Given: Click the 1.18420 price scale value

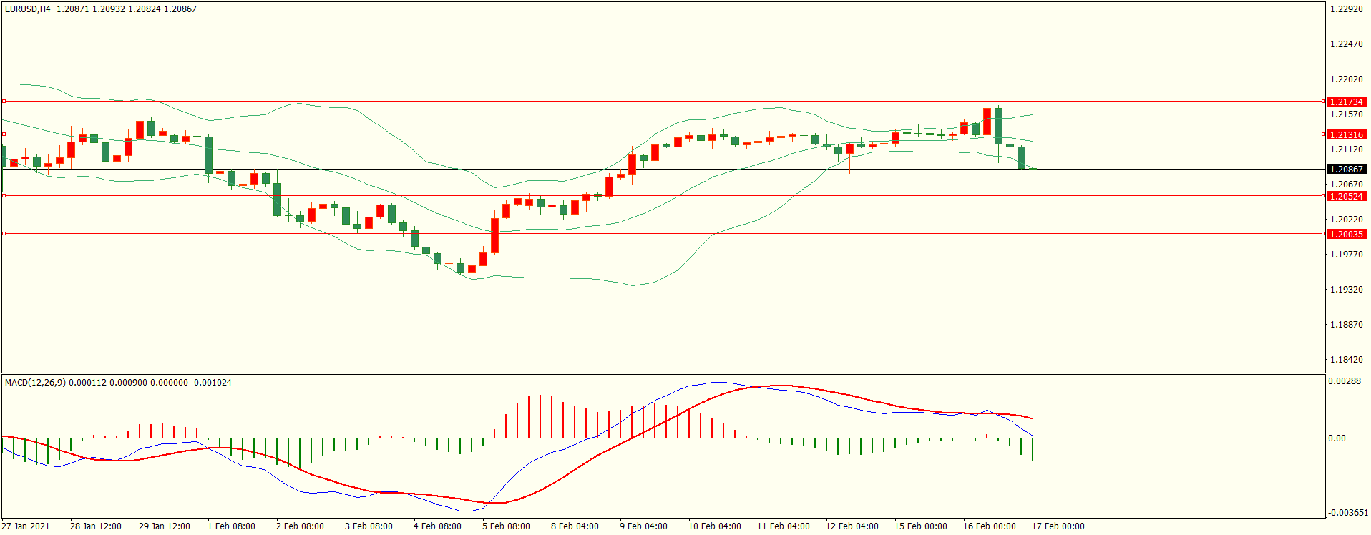Looking at the screenshot, I should 1347,360.
